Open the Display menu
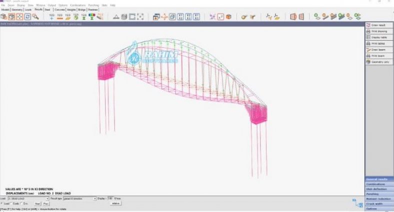This screenshot has height=212, width=394. (x=21, y=5)
